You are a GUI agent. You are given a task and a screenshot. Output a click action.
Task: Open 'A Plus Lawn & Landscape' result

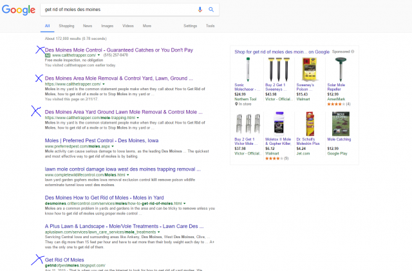[x=124, y=227]
